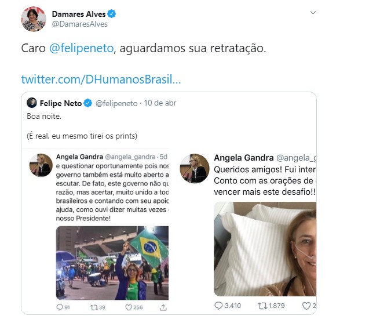391x323 pixels.
Task: Click the retweet icon showing 39
Action: pos(94,307)
